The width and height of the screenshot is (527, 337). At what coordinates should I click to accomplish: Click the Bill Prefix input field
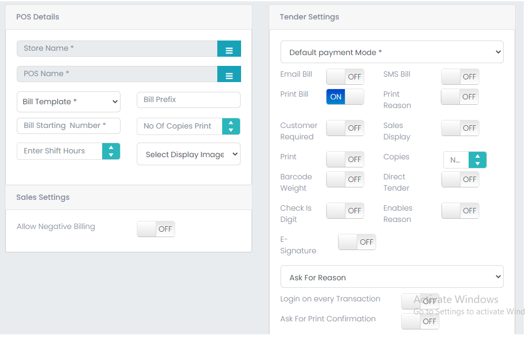(189, 100)
